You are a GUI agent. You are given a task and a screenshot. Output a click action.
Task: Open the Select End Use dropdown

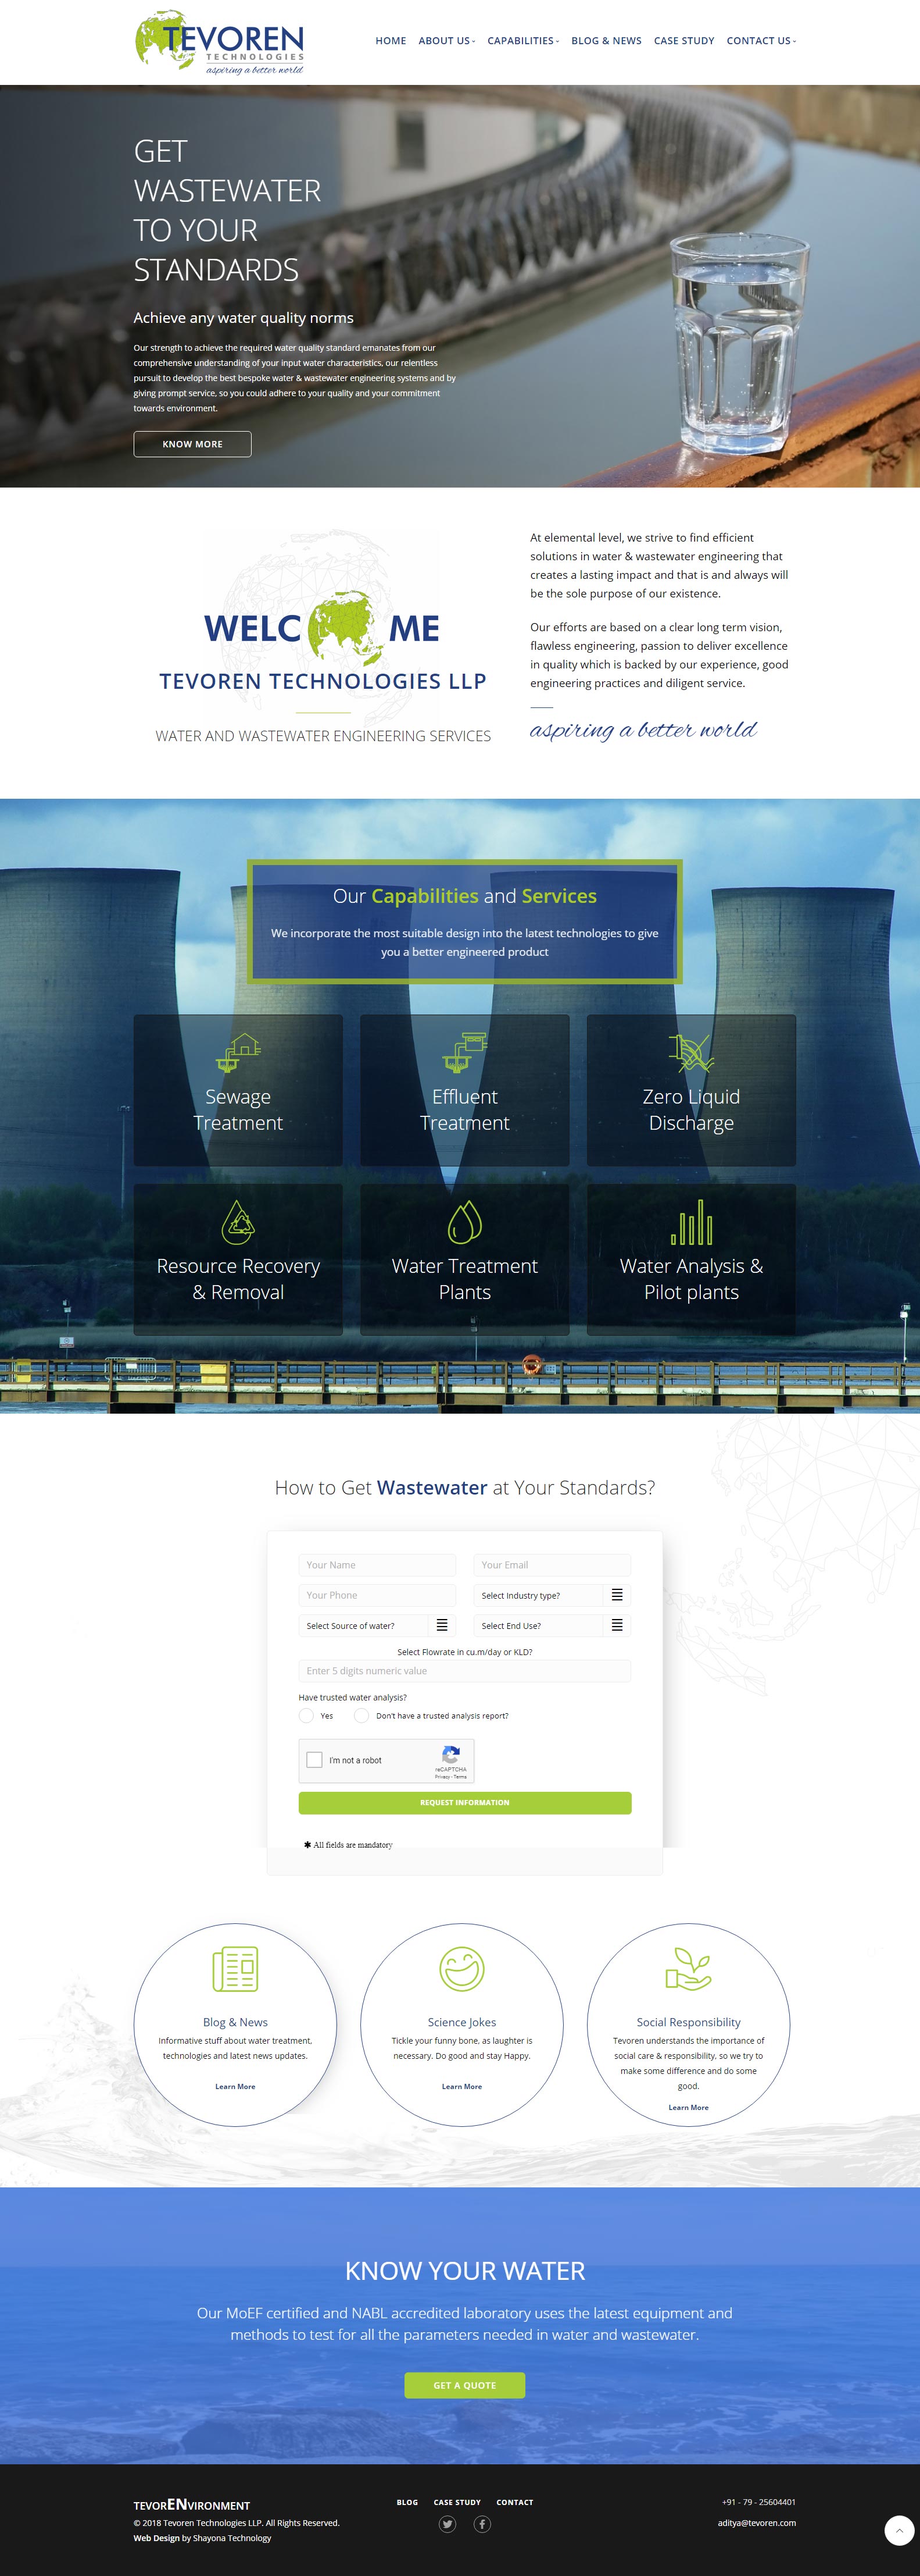tap(552, 1625)
